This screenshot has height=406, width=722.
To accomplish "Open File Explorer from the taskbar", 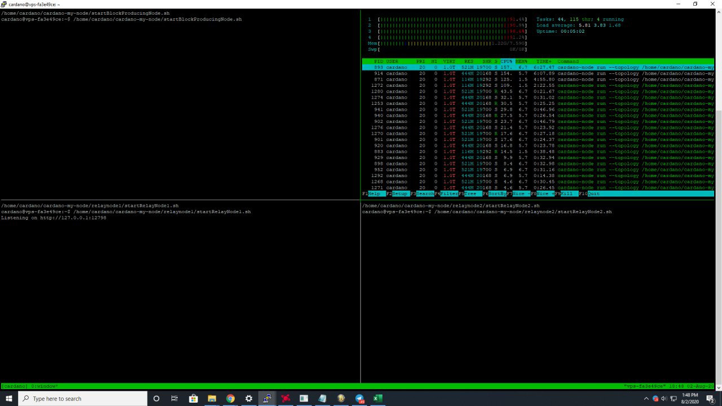I will coord(212,398).
